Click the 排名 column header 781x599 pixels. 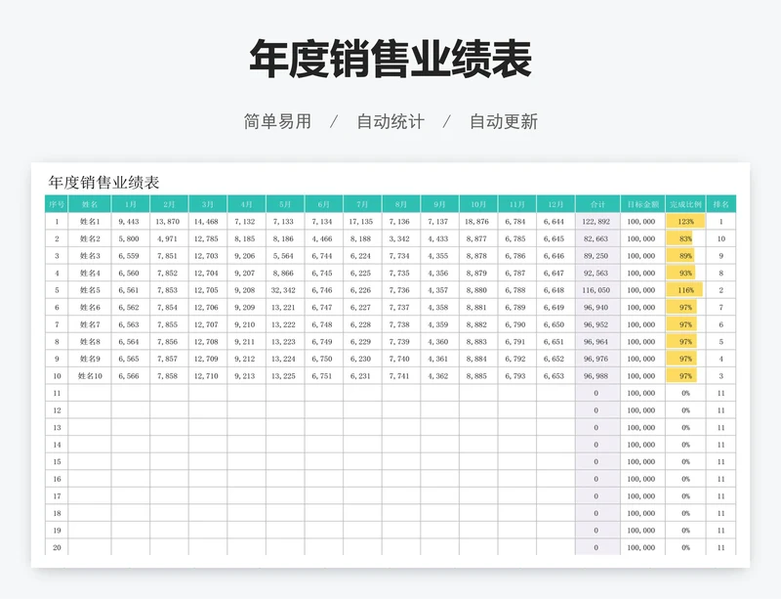720,204
